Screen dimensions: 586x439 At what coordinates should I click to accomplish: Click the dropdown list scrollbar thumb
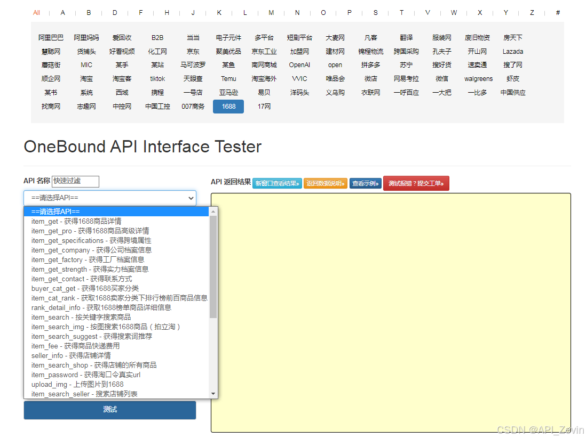pyautogui.click(x=213, y=267)
